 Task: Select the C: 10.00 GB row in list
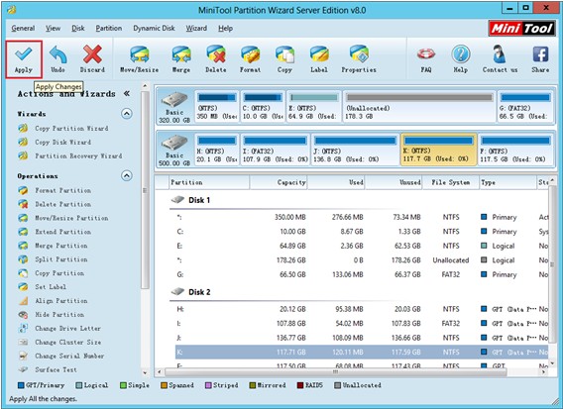[x=362, y=232]
